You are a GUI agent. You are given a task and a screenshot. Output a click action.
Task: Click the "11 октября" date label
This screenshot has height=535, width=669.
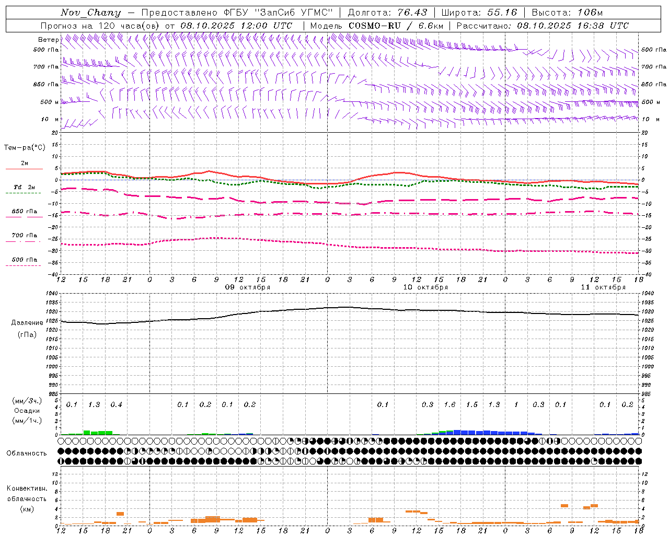point(603,287)
